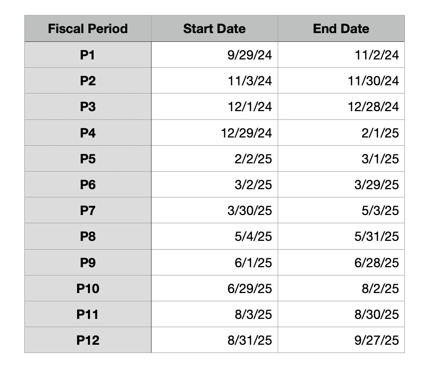Click the P1 row header cell
Screen dimensions: 423x368
pyautogui.click(x=88, y=55)
